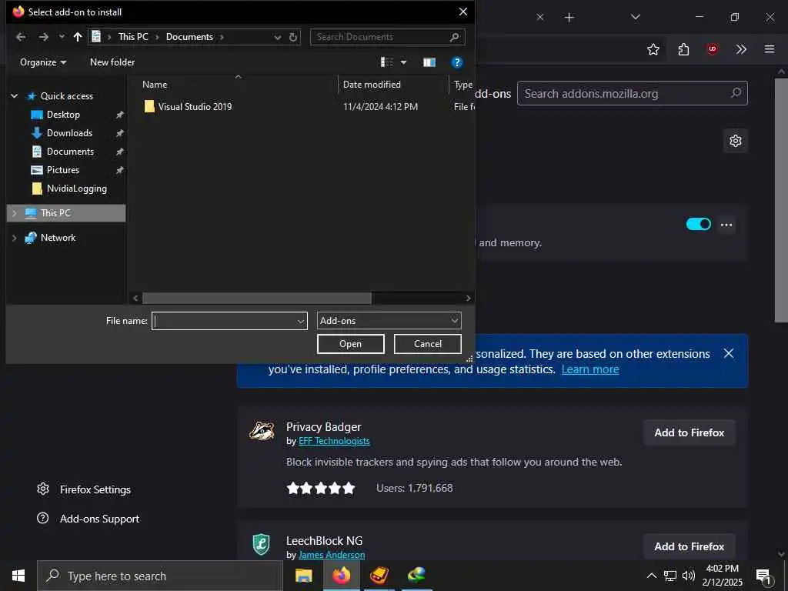The width and height of the screenshot is (788, 591).
Task: Open Pictures in the navigation pane
Action: [x=63, y=170]
